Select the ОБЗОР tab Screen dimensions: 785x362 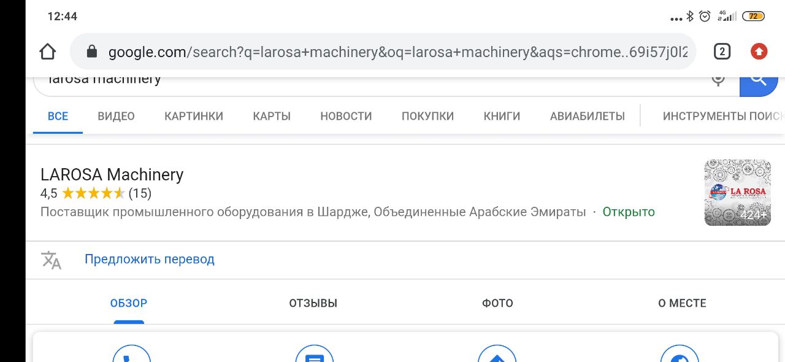tap(129, 303)
